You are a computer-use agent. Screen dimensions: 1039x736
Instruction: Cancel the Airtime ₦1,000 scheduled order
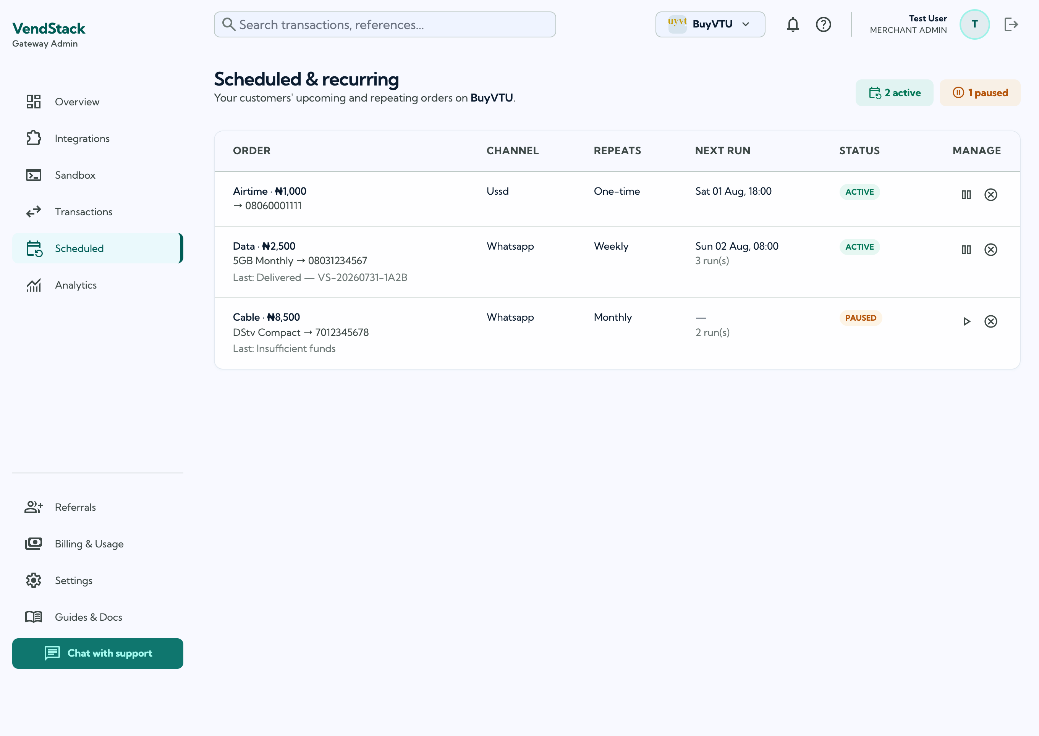tap(990, 195)
